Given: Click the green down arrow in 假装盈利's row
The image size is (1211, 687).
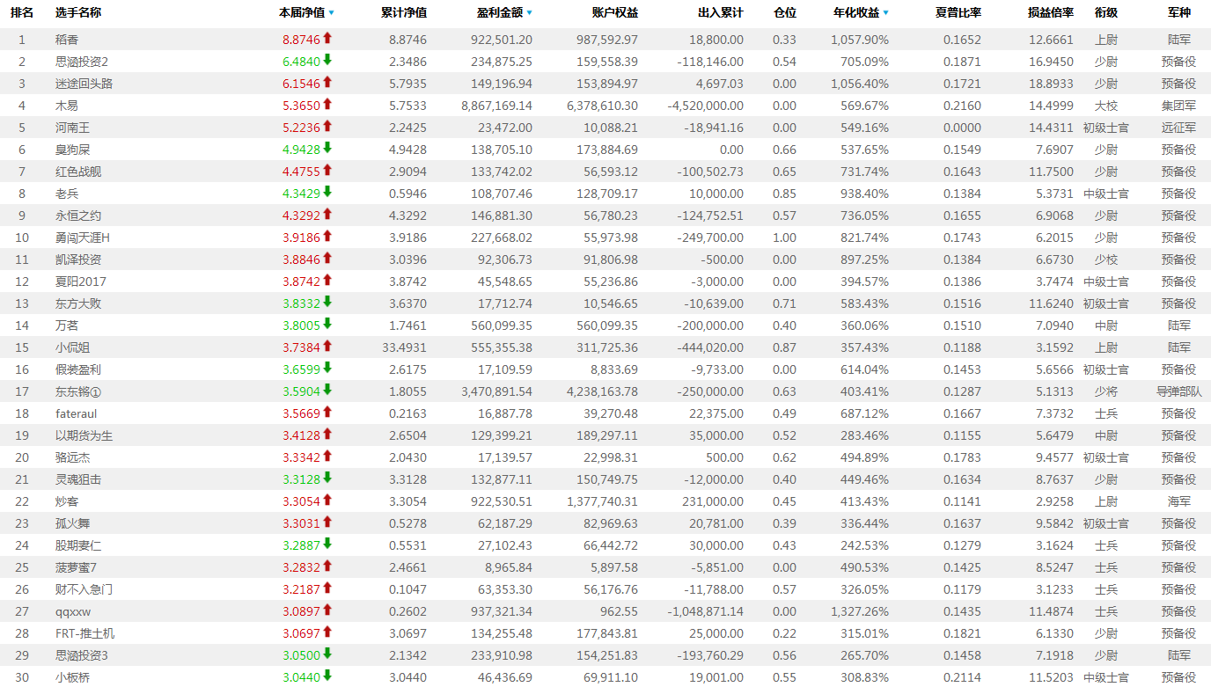Looking at the screenshot, I should [327, 368].
